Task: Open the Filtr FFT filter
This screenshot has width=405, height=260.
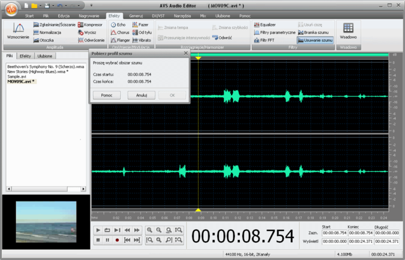Action: pyautogui.click(x=264, y=40)
